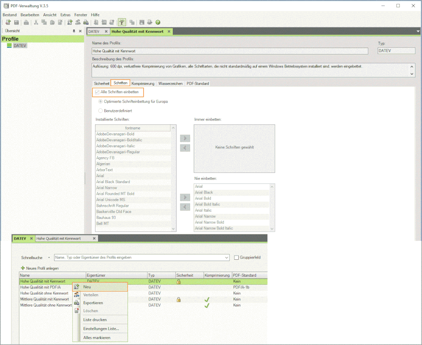Choose Neu from the context menu
This screenshot has width=422, height=345.
pyautogui.click(x=100, y=287)
